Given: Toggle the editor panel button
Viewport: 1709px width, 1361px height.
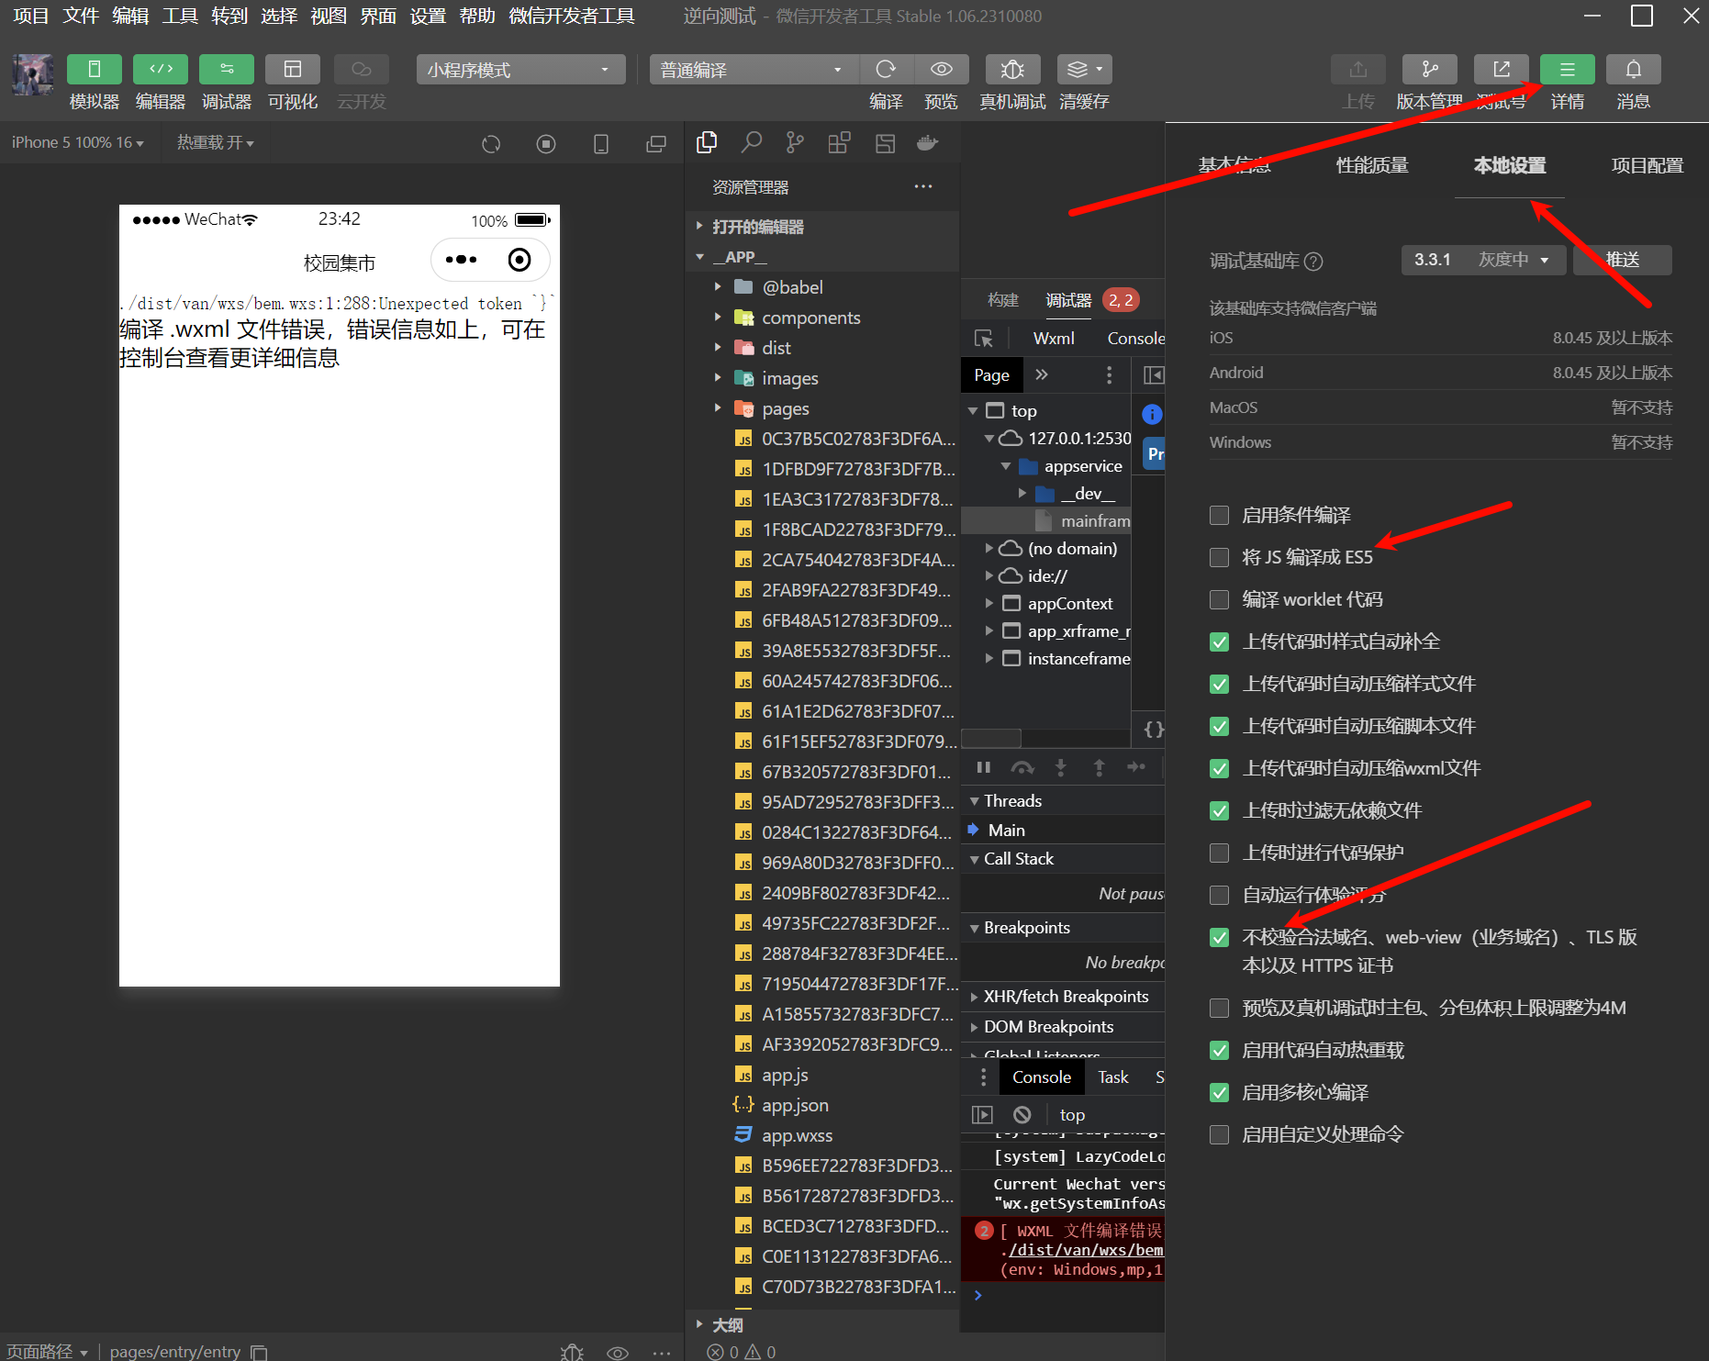Looking at the screenshot, I should pyautogui.click(x=161, y=70).
